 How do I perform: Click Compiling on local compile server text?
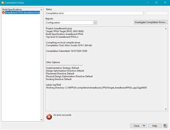click(63, 42)
